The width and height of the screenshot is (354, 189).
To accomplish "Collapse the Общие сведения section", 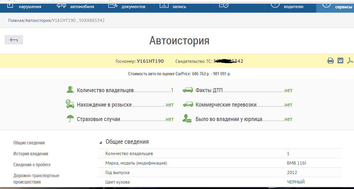I will [100, 142].
